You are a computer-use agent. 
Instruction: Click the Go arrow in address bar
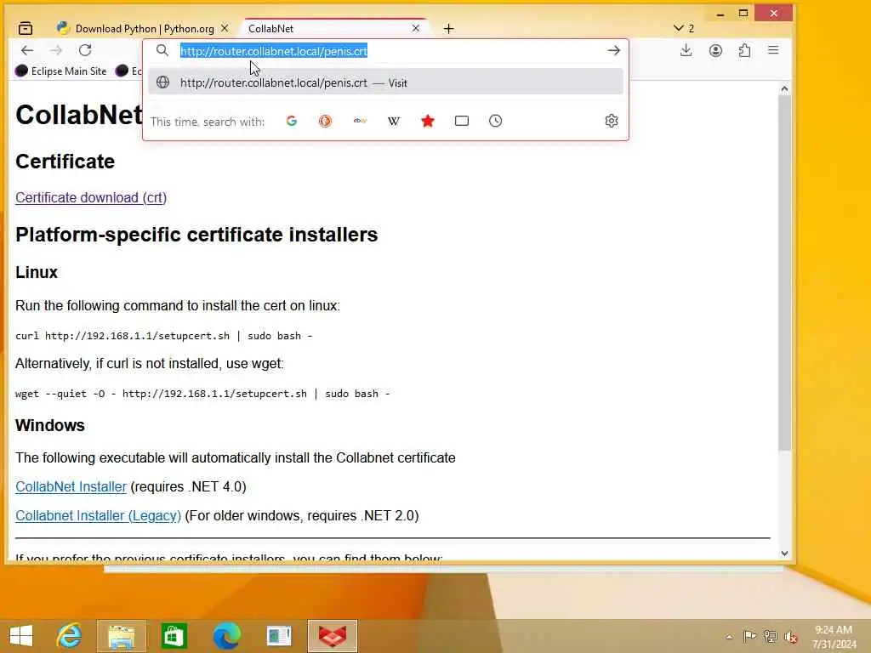(613, 50)
